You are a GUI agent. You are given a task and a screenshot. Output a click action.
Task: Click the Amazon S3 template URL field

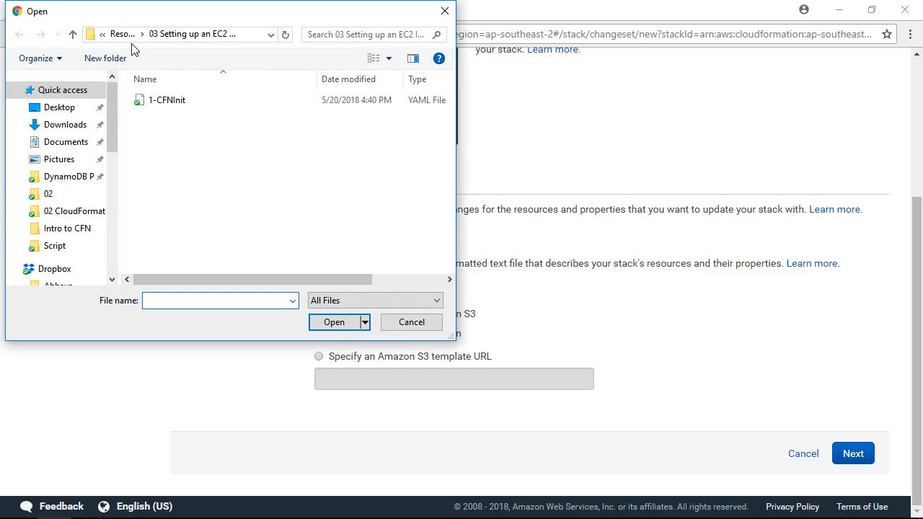[x=454, y=379]
